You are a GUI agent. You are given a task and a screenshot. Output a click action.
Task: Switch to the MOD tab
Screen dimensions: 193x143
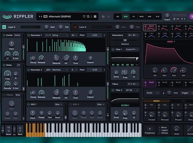click(x=141, y=17)
